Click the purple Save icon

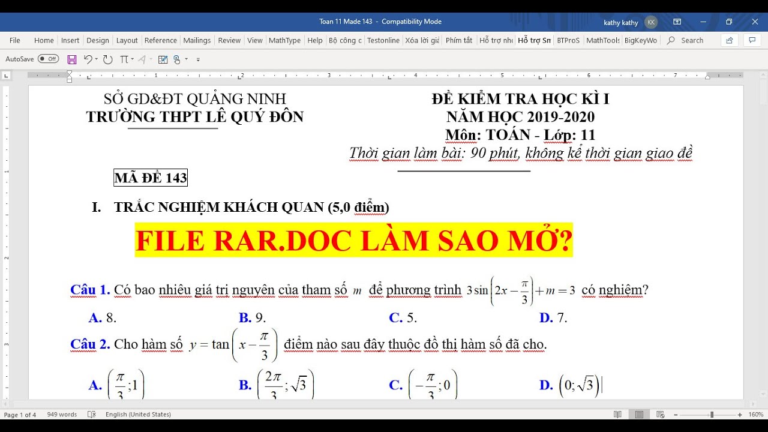[x=72, y=59]
